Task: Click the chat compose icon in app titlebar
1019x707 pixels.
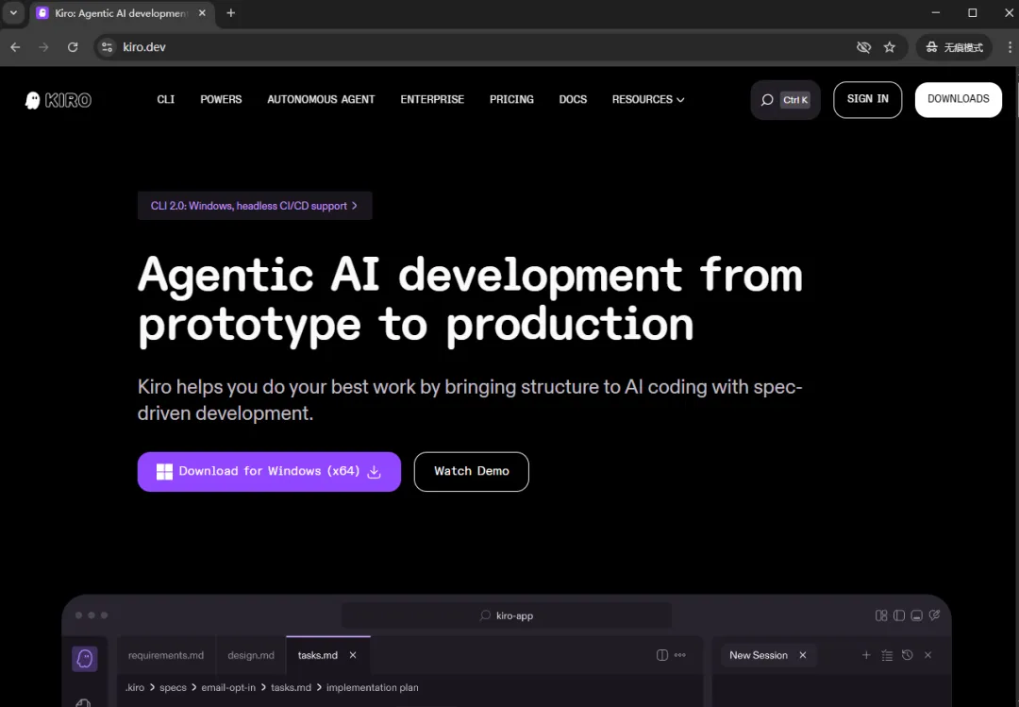Action: 934,615
